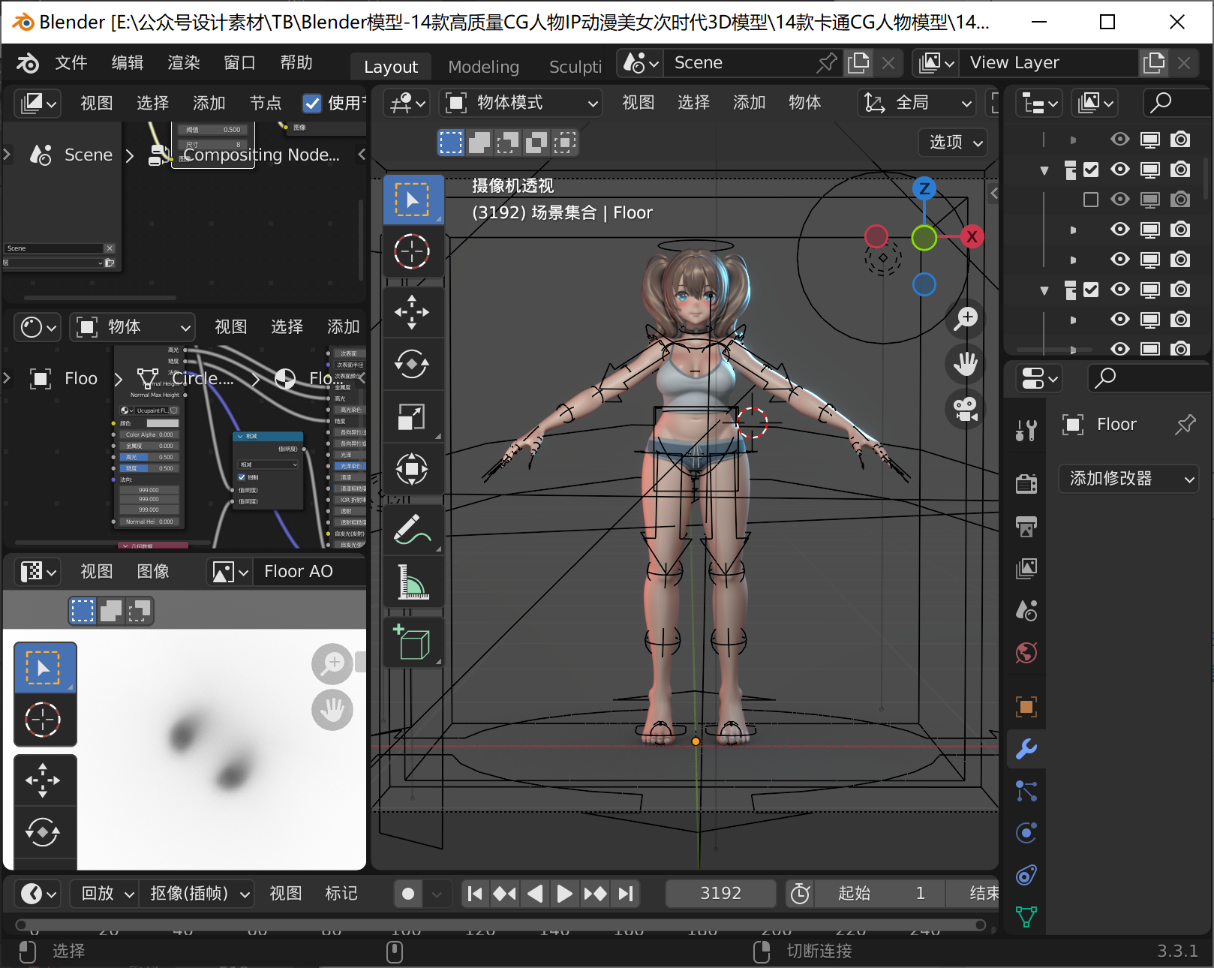Image resolution: width=1214 pixels, height=968 pixels.
Task: Open the Particles properties tab
Action: [1026, 790]
